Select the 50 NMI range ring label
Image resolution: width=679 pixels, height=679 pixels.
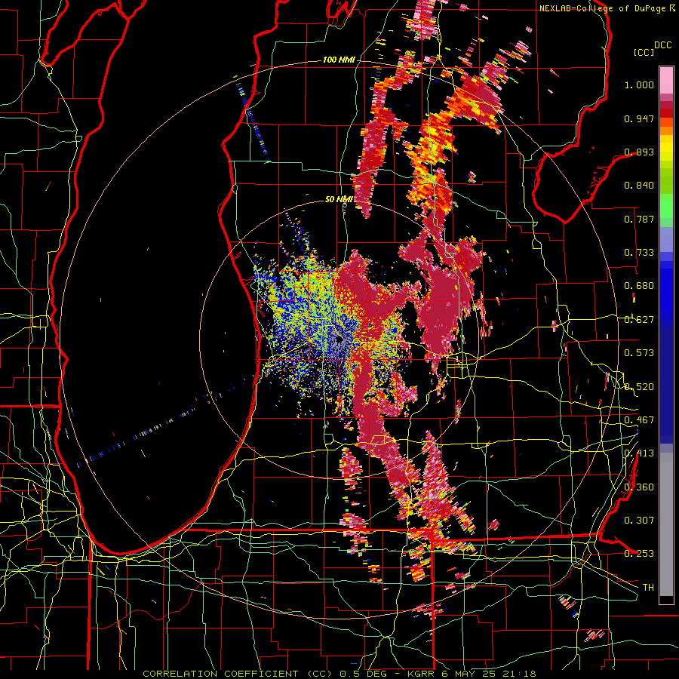pos(338,199)
